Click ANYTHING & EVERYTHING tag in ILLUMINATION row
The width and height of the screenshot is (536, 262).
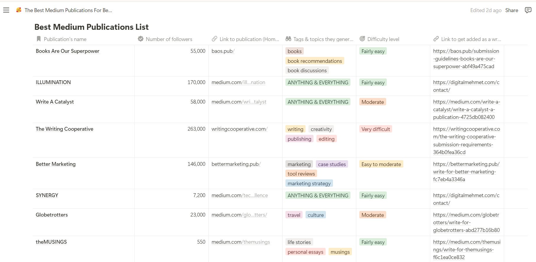coord(318,83)
